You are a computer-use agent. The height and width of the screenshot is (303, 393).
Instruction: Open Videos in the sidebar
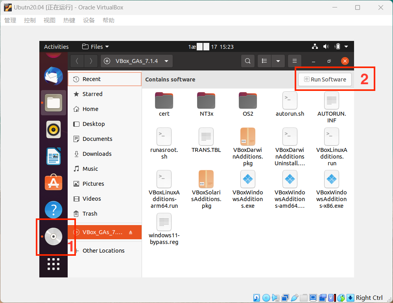coord(105,199)
